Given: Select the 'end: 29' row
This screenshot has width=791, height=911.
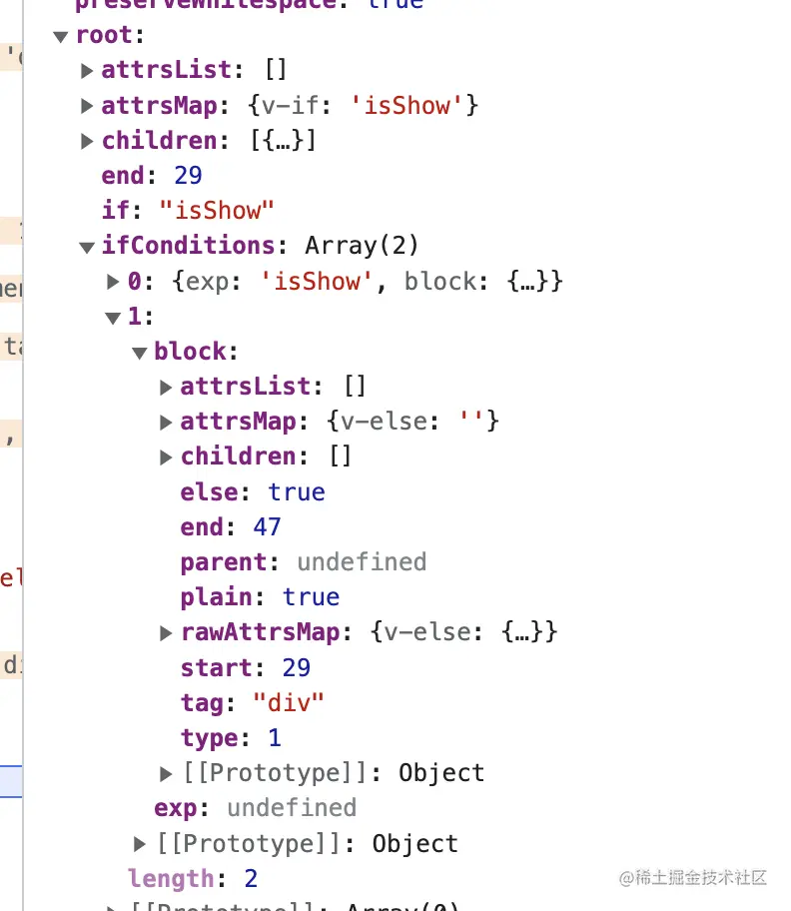Looking at the screenshot, I should (152, 176).
